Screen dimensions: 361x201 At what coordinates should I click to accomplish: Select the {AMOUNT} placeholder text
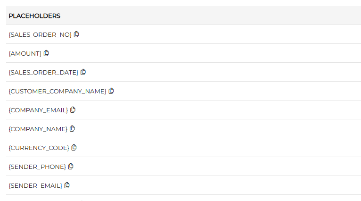[x=25, y=54]
